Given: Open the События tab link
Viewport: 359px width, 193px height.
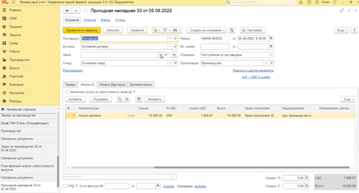Looking at the screenshot, I should pyautogui.click(x=90, y=20).
